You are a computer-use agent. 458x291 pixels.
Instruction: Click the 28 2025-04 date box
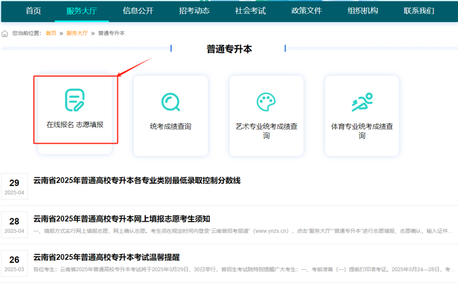[x=14, y=225]
